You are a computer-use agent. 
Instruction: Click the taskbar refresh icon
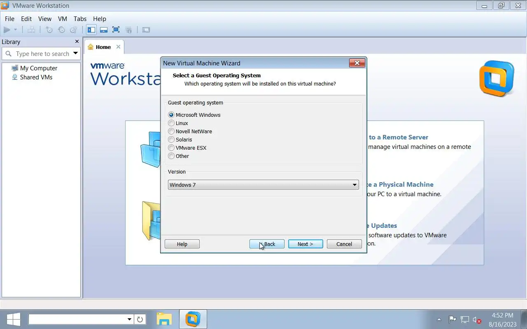tap(140, 319)
